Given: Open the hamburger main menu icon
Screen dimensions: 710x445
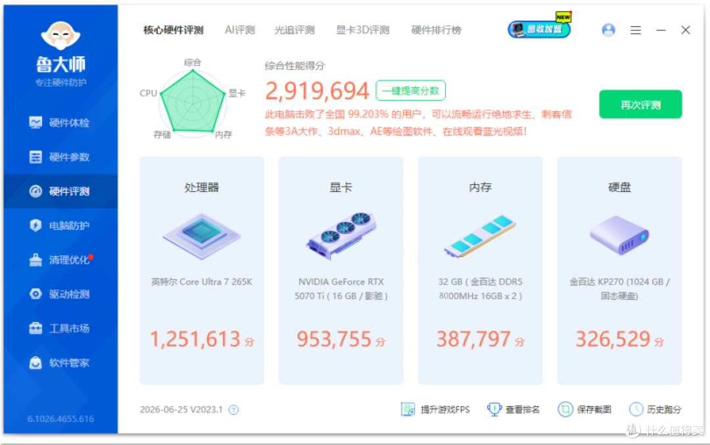Looking at the screenshot, I should click(x=635, y=30).
